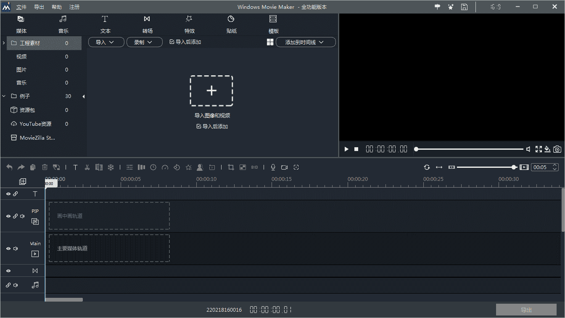Image resolution: width=565 pixels, height=318 pixels.
Task: Click the mosaic checker icon
Action: coord(243,167)
